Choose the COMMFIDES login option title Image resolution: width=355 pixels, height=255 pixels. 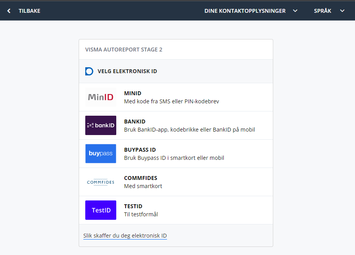click(x=141, y=178)
